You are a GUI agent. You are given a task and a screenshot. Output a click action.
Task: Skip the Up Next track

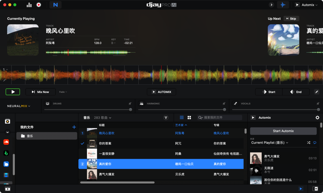point(291,19)
